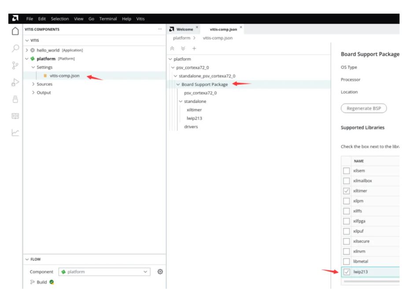The width and height of the screenshot is (411, 298).
Task: Open the Source Control sidebar icon
Action: [15, 65]
